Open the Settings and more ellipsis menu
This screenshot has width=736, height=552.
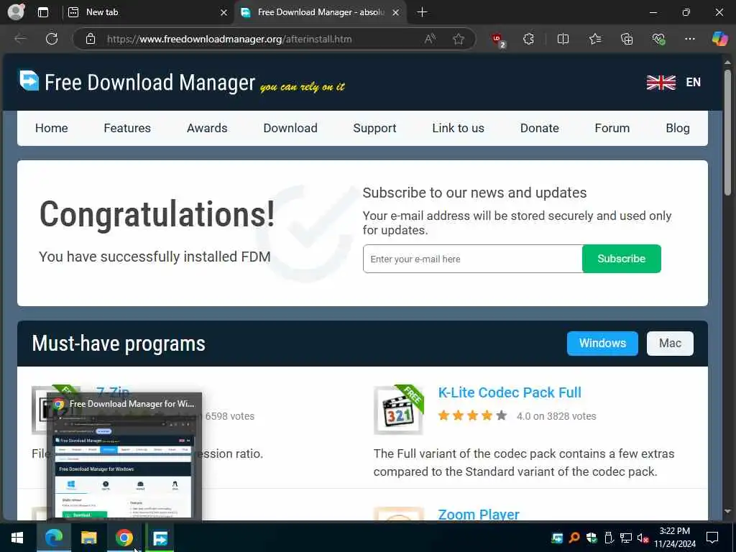click(690, 39)
